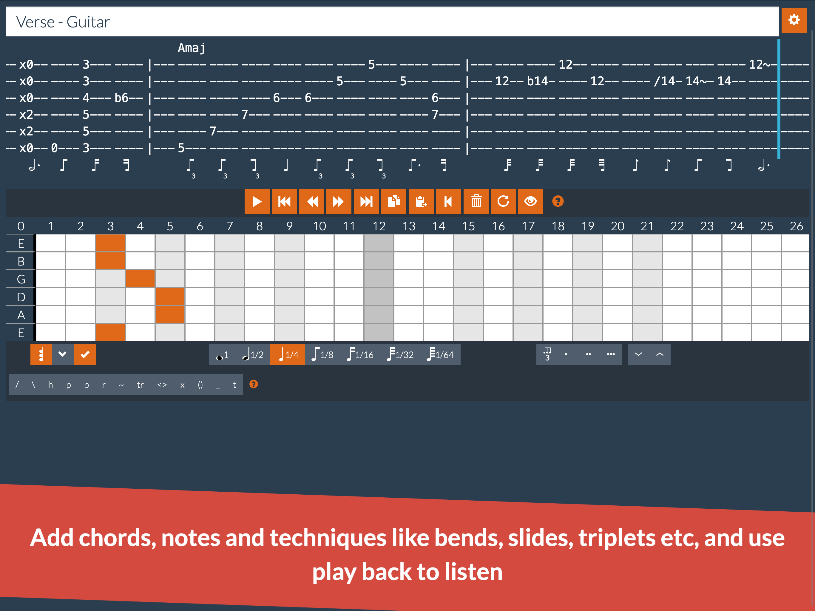
Task: Click the orange fret 5 D string cell
Action: pyautogui.click(x=170, y=297)
